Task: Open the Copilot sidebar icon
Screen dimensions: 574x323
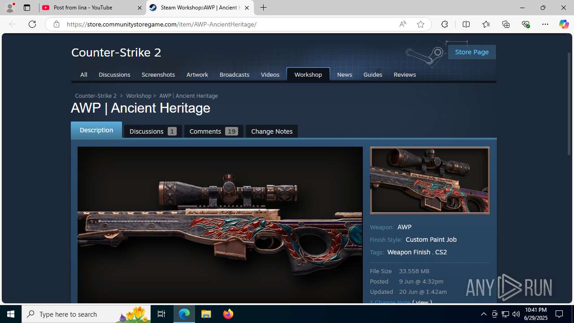Action: (564, 24)
